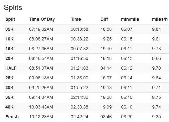Select the Finish row label
Image resolution: width=169 pixels, height=122 pixels.
pos(12,117)
